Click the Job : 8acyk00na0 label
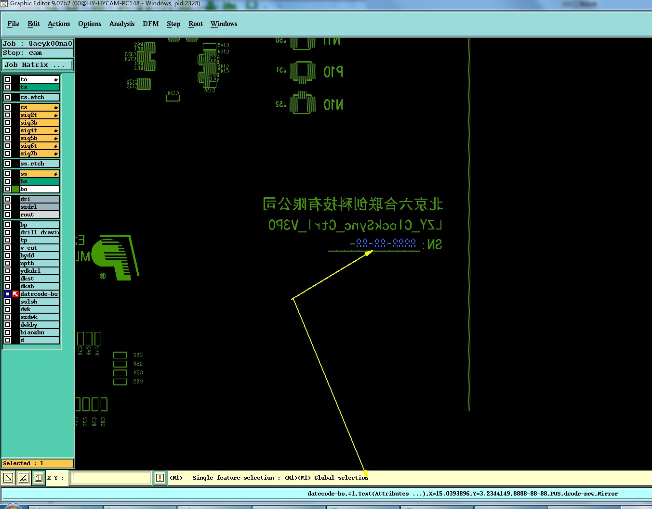 click(38, 43)
